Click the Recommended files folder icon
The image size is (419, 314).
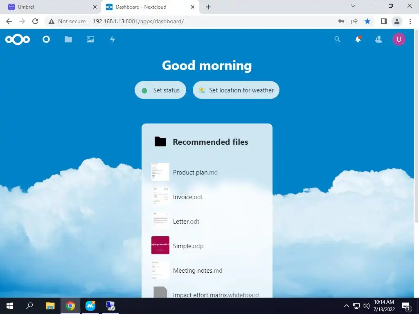[160, 141]
